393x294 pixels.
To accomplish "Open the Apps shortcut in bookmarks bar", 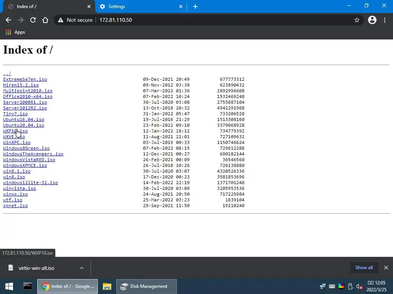I will pos(15,32).
